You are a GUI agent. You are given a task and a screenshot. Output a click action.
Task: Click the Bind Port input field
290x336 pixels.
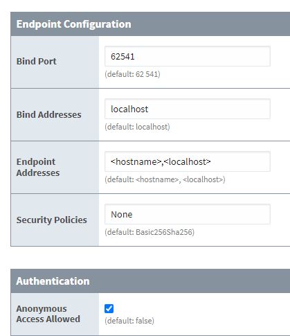[x=188, y=56]
